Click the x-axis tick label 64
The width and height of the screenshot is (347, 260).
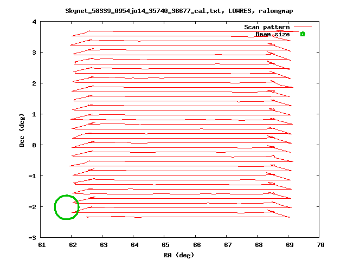click(x=135, y=245)
